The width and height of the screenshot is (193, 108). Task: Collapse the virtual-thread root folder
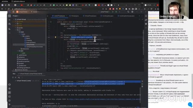pos(14,19)
